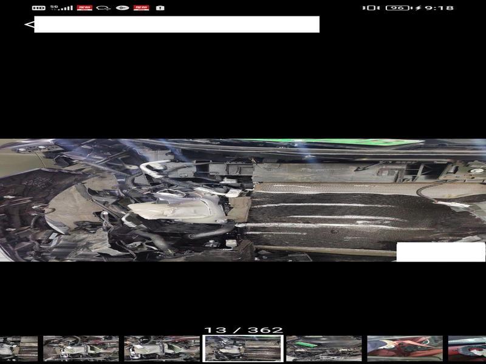Open the red car thumbnail
This screenshot has height=364, width=486.
point(405,348)
